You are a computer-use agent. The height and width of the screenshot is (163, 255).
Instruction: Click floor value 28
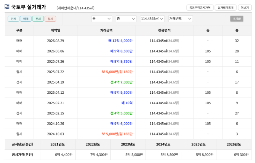[x=237, y=51]
